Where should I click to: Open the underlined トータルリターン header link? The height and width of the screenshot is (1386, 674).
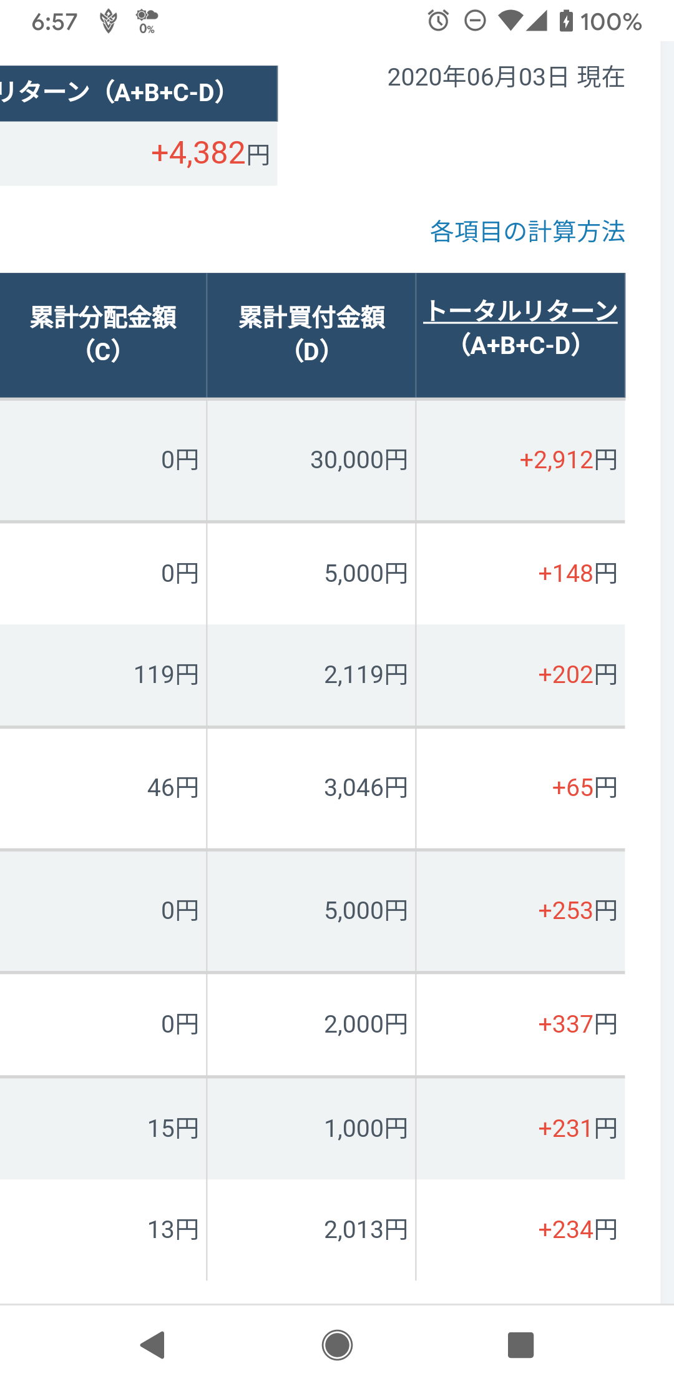(x=520, y=311)
